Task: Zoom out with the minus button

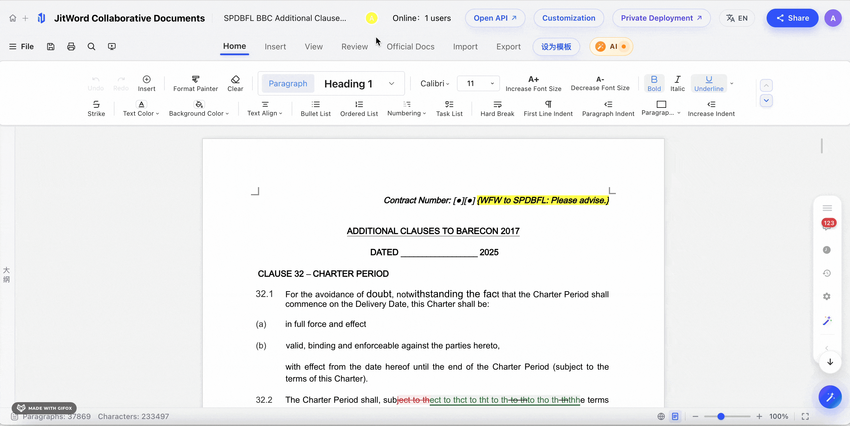Action: (695, 416)
